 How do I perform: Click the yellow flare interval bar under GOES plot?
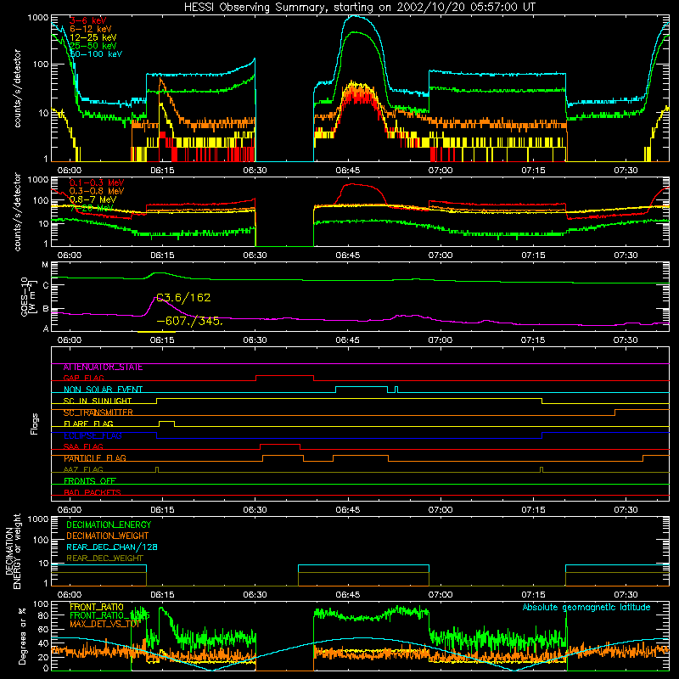[156, 332]
